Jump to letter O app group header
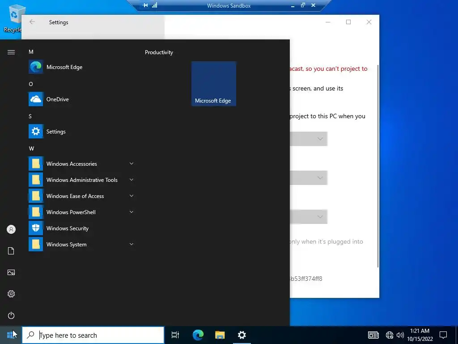 (x=31, y=84)
